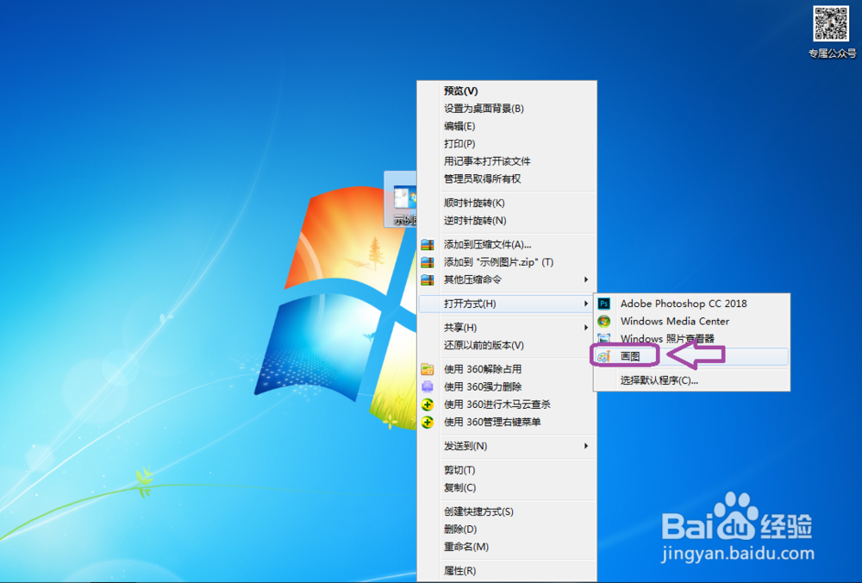Viewport: 862px width, 583px height.
Task: Select 设置为桌面背景(B)
Action: click(x=506, y=109)
